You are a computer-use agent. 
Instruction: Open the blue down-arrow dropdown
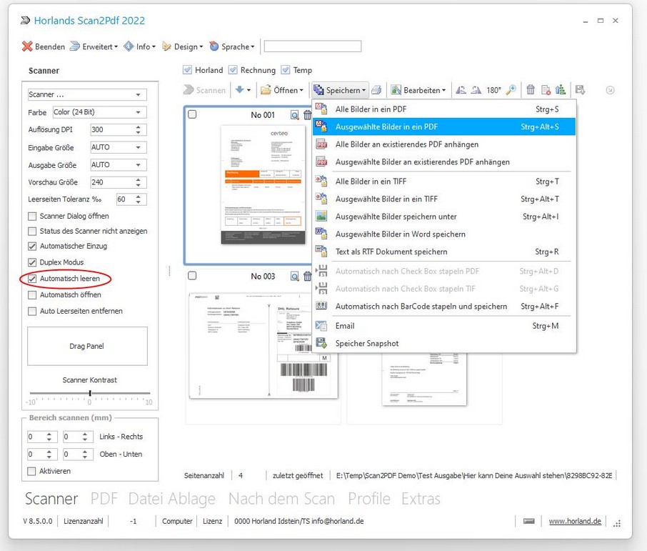coord(243,89)
